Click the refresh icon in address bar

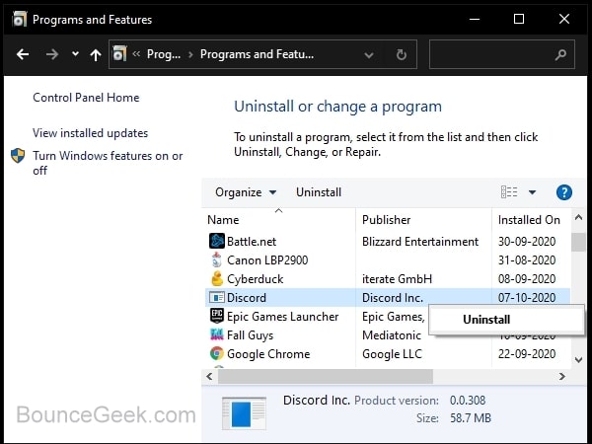tap(401, 55)
